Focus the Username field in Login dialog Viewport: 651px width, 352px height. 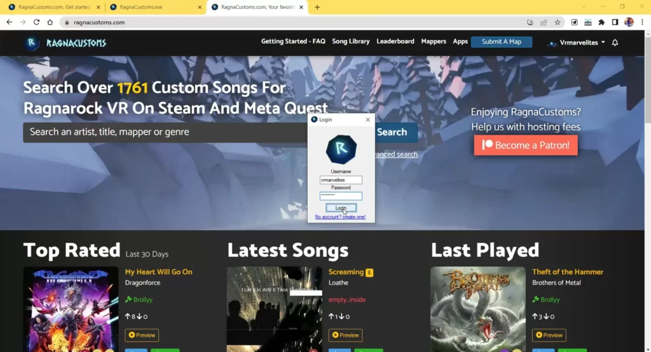tap(341, 180)
